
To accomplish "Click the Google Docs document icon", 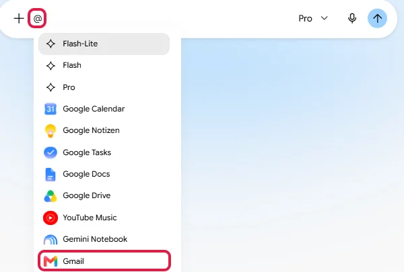I will tap(50, 175).
